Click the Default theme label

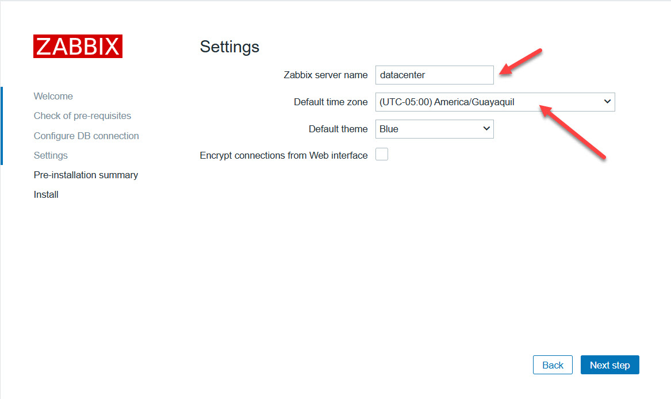point(338,129)
